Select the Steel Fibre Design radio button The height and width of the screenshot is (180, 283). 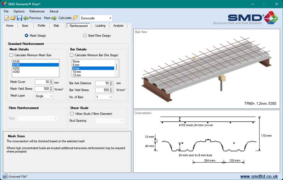pos(85,36)
